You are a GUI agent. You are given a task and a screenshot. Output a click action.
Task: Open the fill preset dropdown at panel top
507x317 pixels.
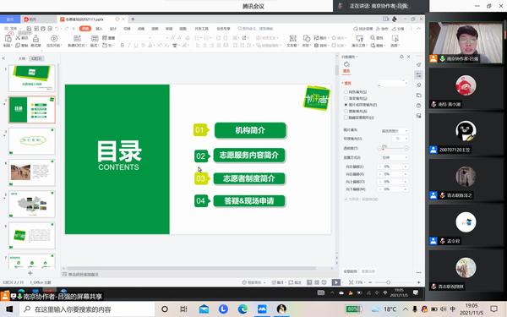pyautogui.click(x=393, y=83)
